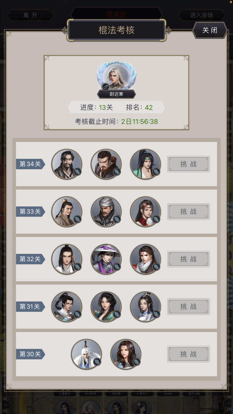Select the hooded bearded opponent in 第34关
233x414 pixels.
tap(106, 164)
